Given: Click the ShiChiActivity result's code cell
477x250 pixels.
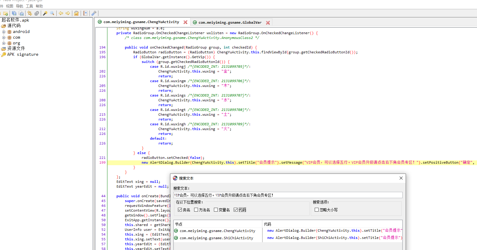Looking at the screenshot, I should (332, 238).
